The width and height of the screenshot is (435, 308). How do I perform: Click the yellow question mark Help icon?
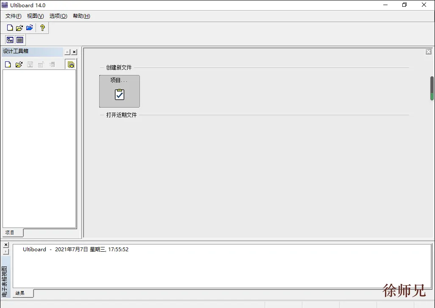42,28
